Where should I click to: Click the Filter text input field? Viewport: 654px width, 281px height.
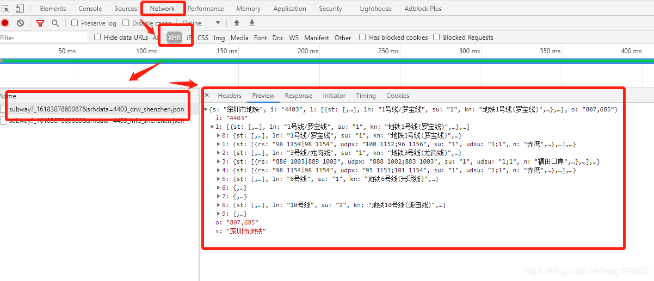(x=44, y=38)
